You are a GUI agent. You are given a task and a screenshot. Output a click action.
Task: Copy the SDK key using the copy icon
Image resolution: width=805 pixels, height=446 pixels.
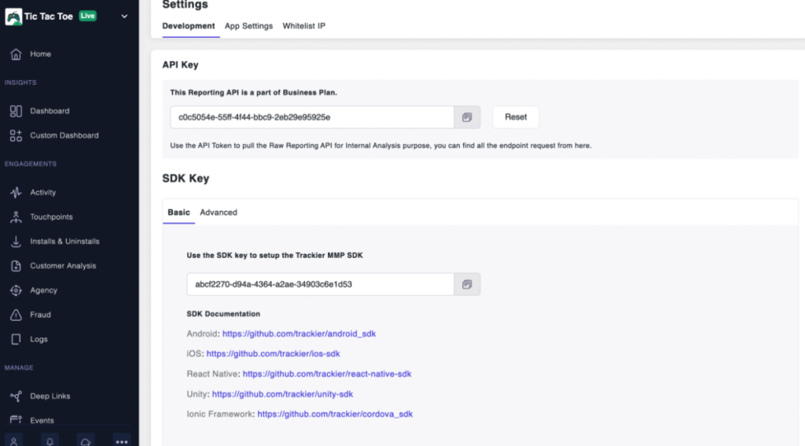tap(467, 284)
